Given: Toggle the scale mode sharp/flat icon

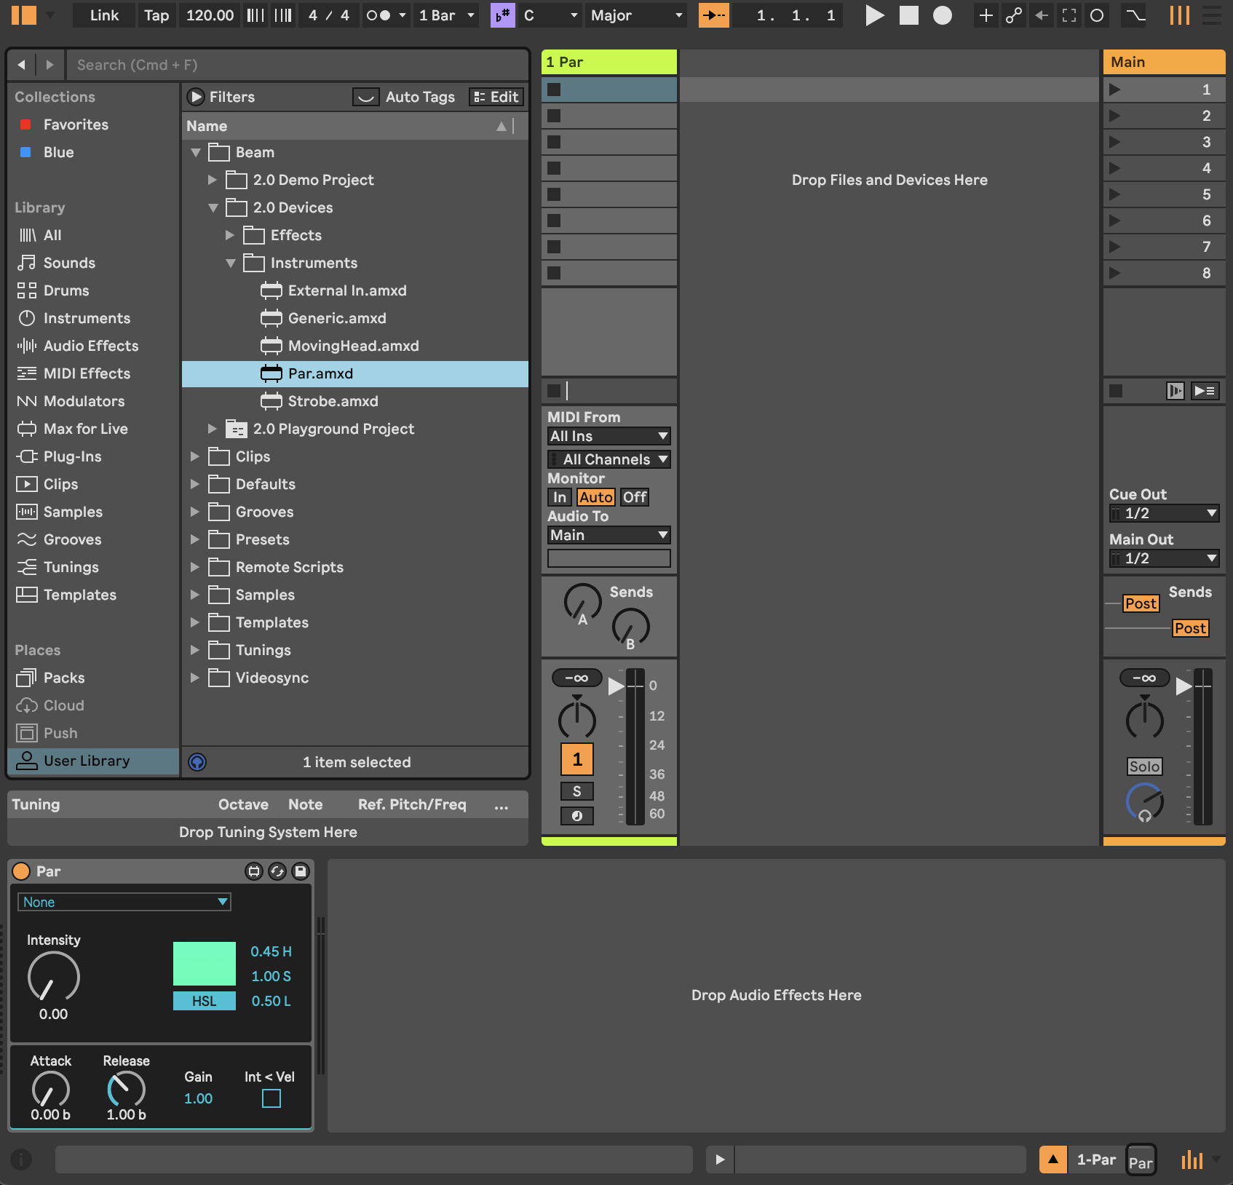Looking at the screenshot, I should (503, 15).
